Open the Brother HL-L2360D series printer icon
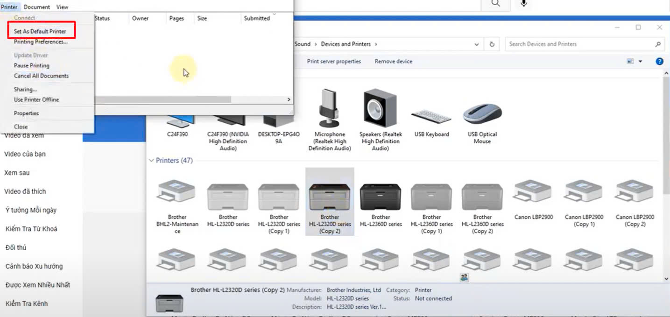Screen dimensions: 670x317 pos(381,196)
